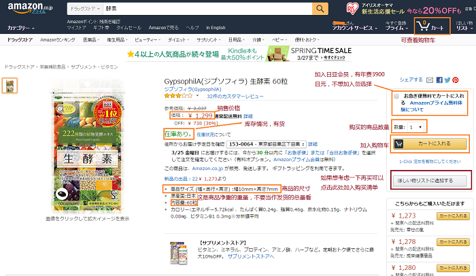Viewport: 476px width, 276px height.
Task: Tick the お急ぎ便無料 Prime trial checkbox
Action: point(396,97)
